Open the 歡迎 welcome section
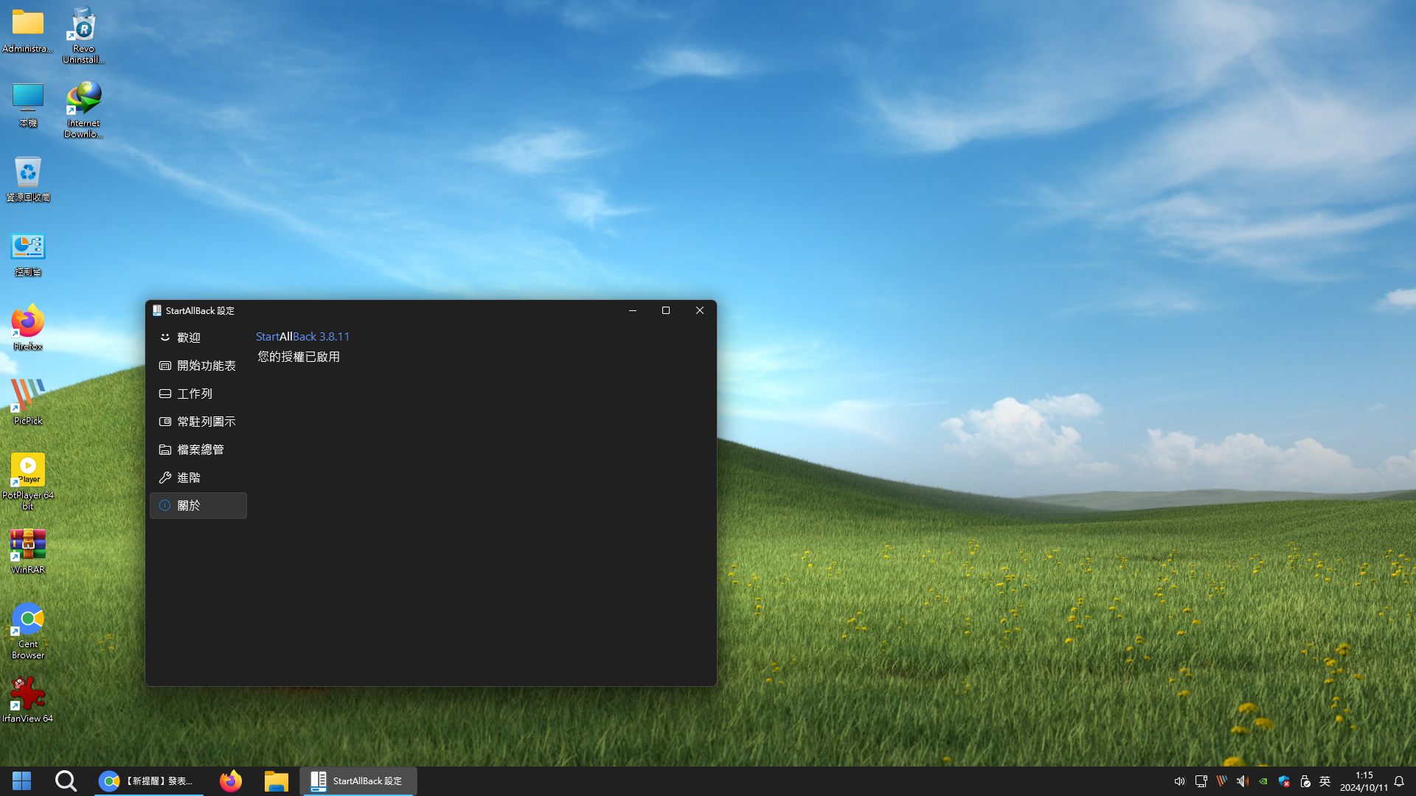The image size is (1416, 796). [x=198, y=338]
